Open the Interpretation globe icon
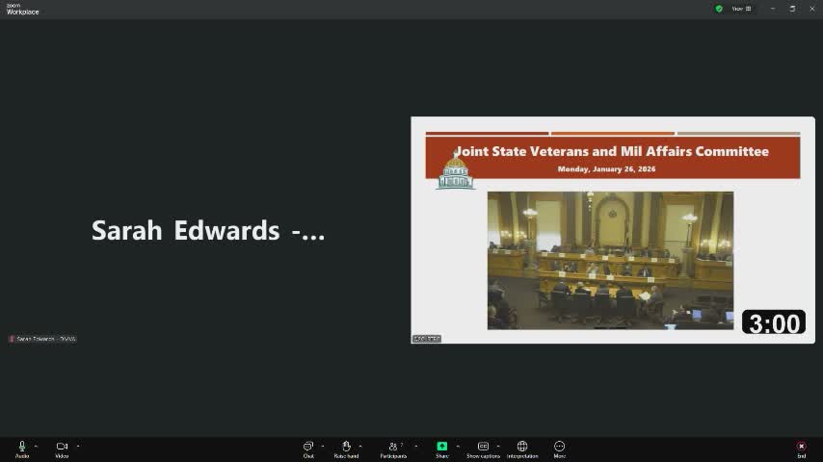Screen dimensions: 823x462 click(522, 447)
